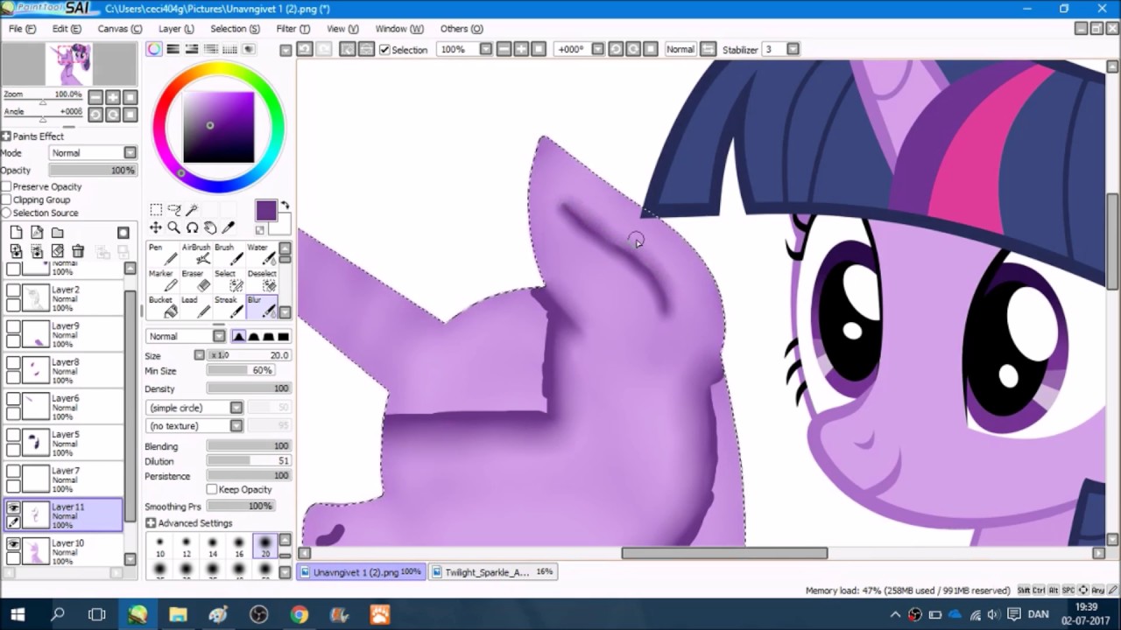Click the Deselect tool button

pyautogui.click(x=262, y=280)
